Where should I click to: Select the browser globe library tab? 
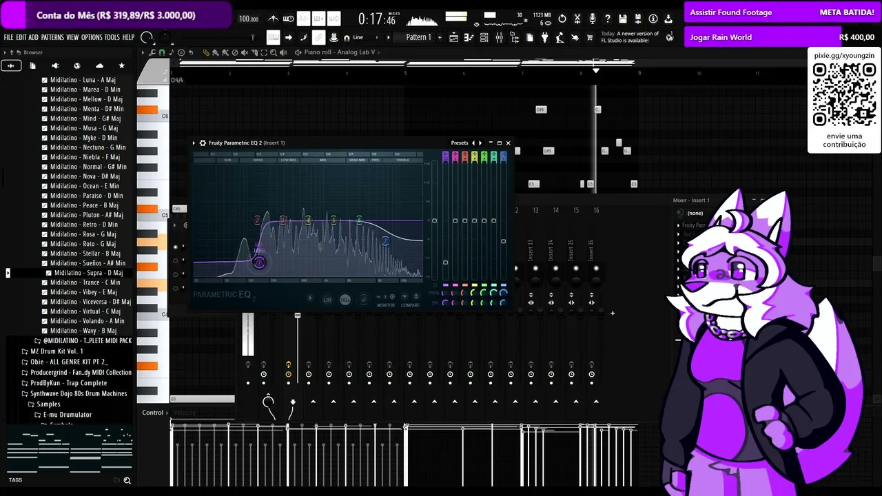(77, 65)
